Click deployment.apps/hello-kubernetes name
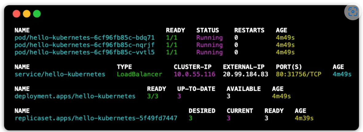The image size is (363, 132). click(75, 96)
